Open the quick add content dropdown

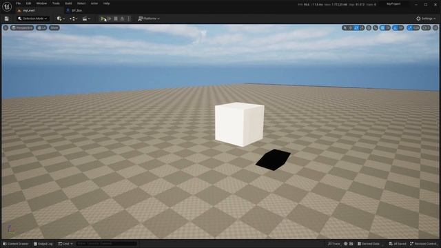61,19
